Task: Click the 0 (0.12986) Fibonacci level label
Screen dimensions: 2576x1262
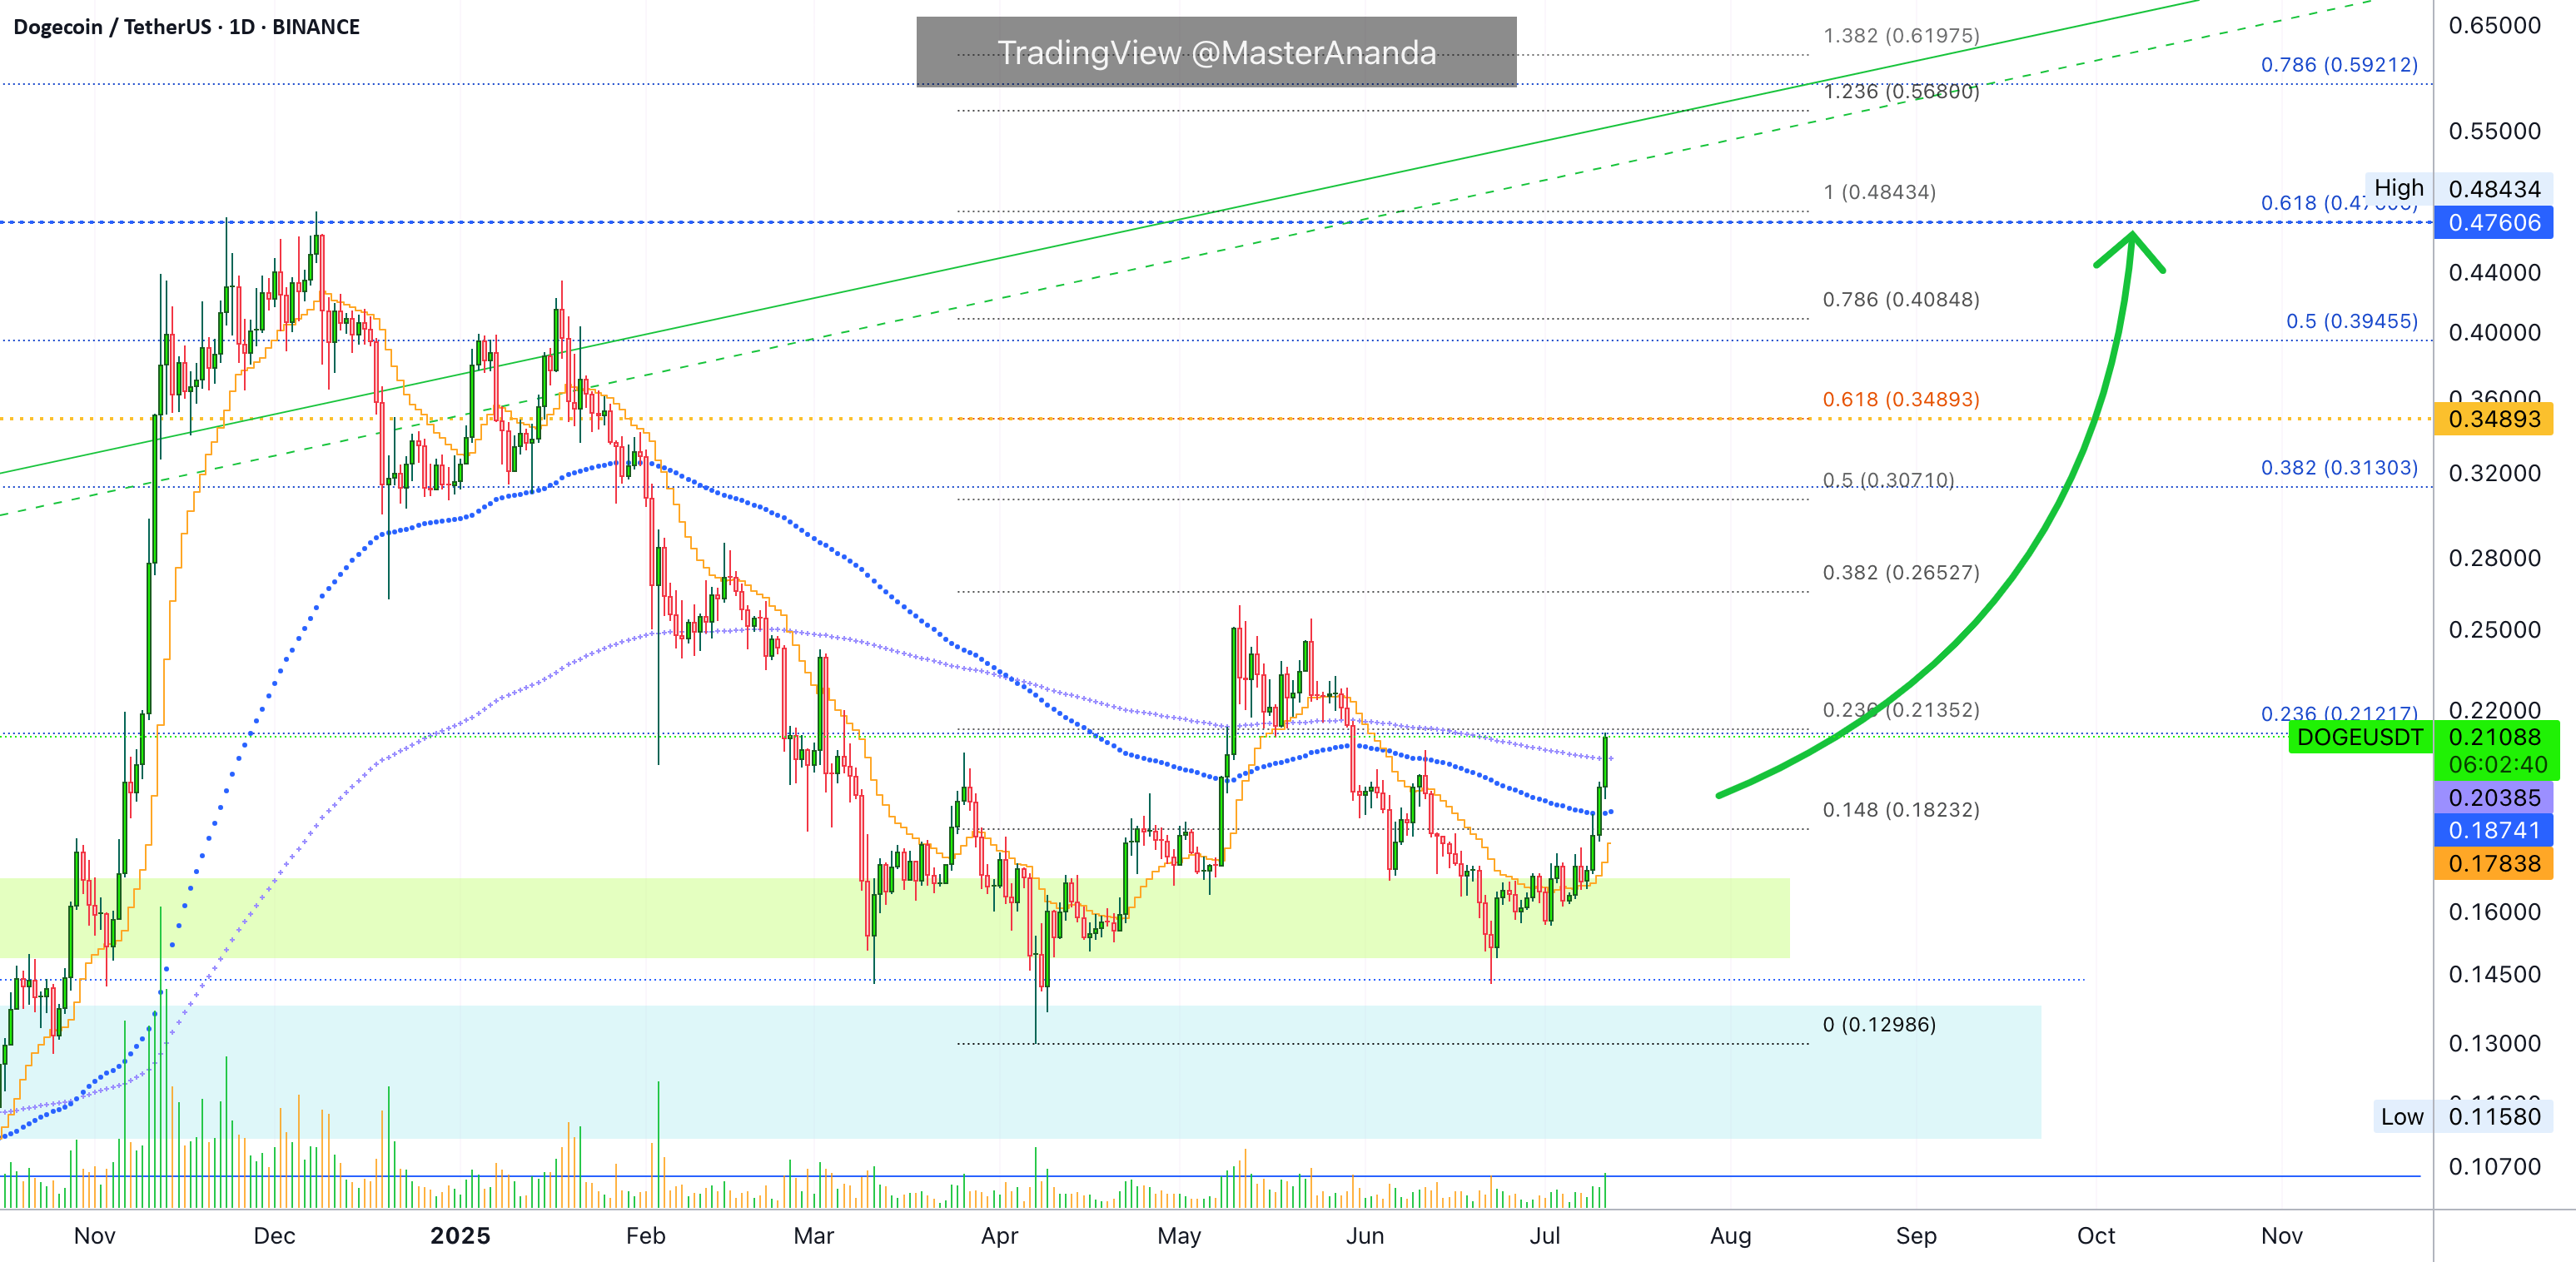Action: [x=1879, y=1025]
